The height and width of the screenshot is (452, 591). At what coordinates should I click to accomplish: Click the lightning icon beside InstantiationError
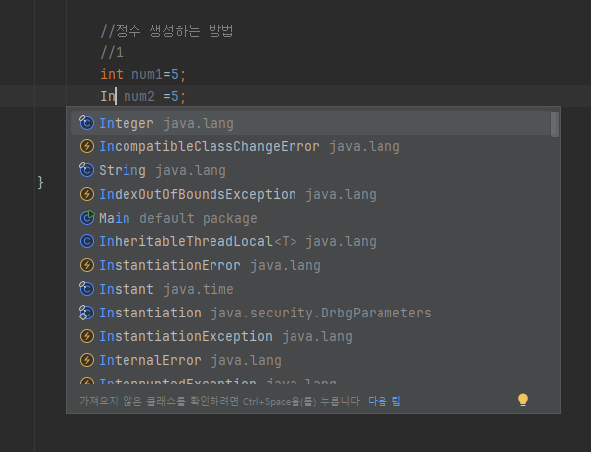(87, 265)
